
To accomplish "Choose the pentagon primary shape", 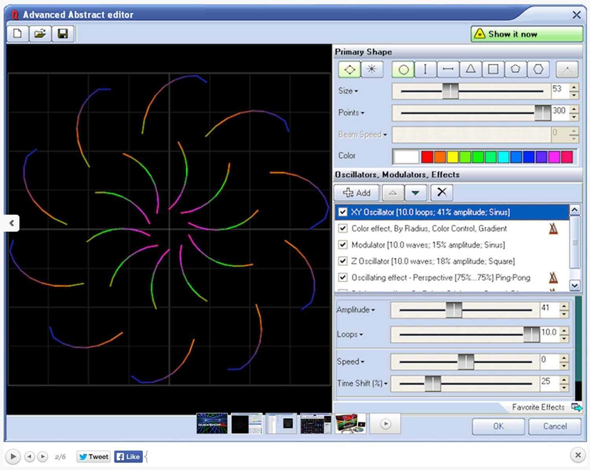I will coord(515,70).
